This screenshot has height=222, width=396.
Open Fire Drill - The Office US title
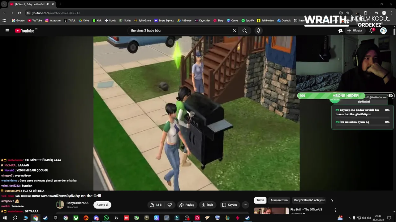[306, 210]
